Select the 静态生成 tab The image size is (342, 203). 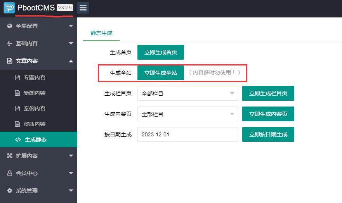click(x=101, y=33)
